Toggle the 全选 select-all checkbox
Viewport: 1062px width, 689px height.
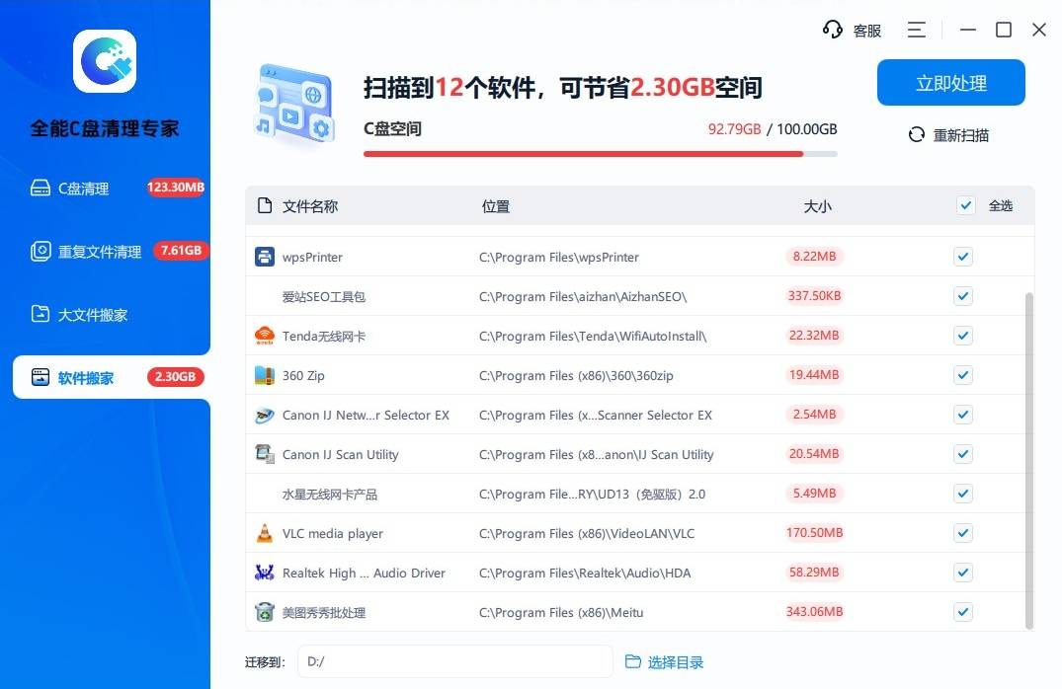click(965, 205)
